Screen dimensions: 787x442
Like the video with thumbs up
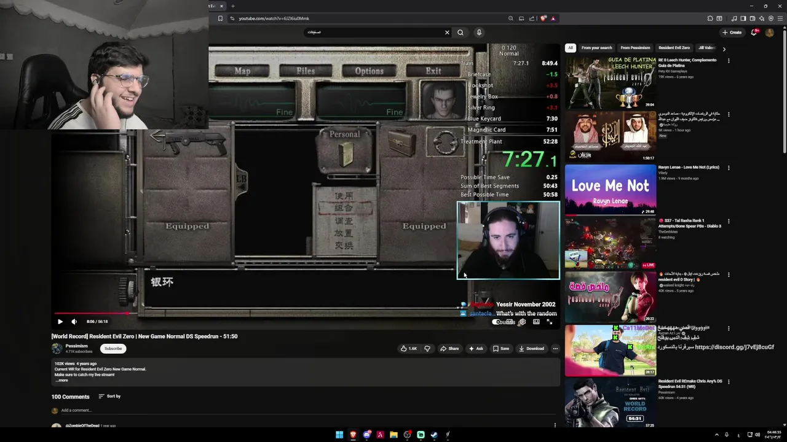point(408,349)
